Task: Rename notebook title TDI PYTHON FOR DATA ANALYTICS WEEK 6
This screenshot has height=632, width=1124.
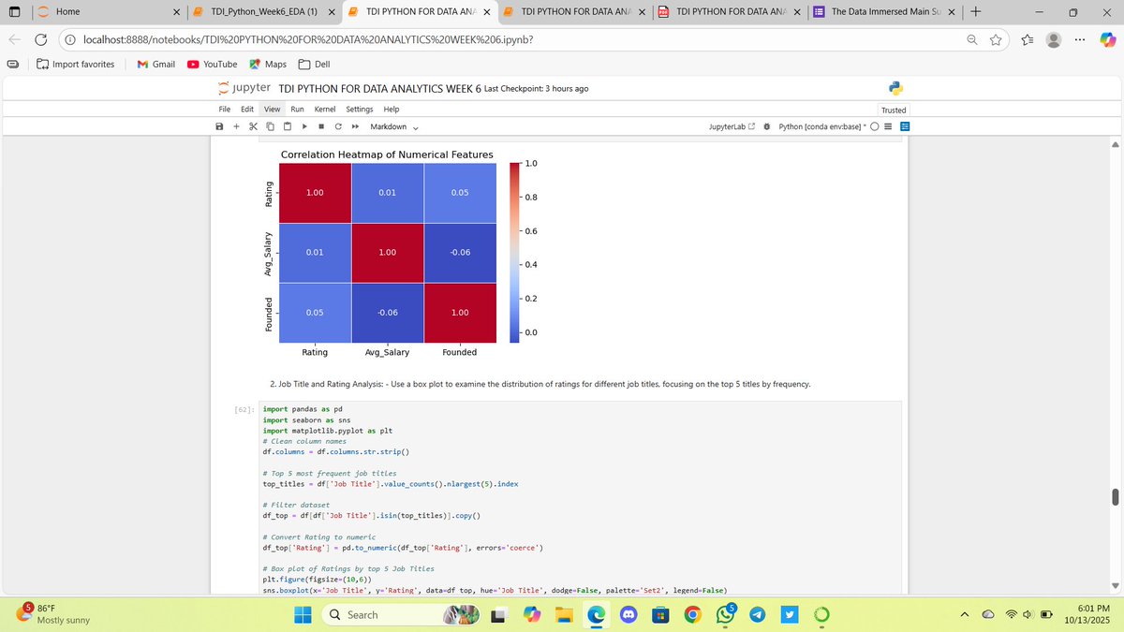Action: click(379, 88)
